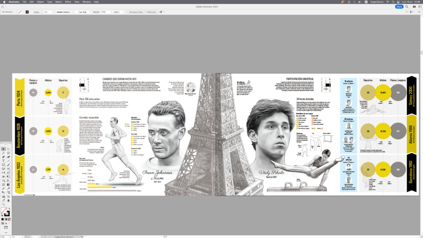Open the Effect menu
Screen dimensions: 423x238
pos(68,2)
